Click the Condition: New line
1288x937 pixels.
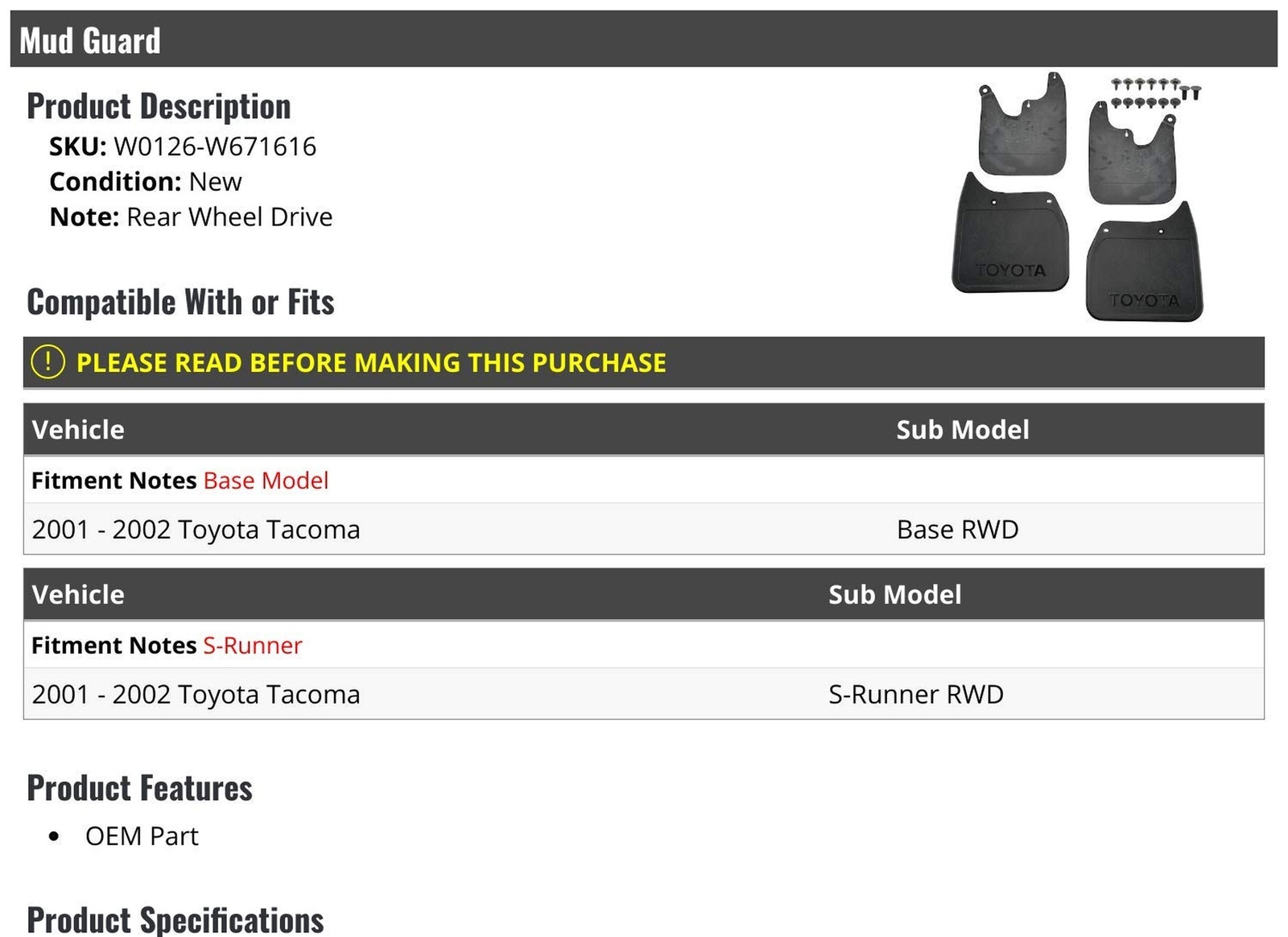[x=146, y=182]
